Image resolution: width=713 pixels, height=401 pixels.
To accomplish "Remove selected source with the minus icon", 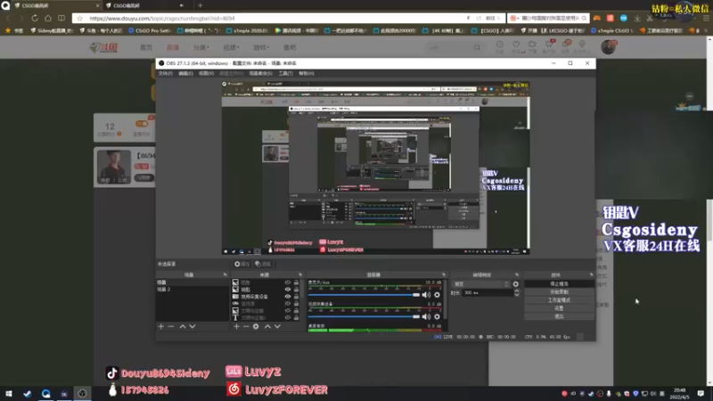I will tap(246, 326).
